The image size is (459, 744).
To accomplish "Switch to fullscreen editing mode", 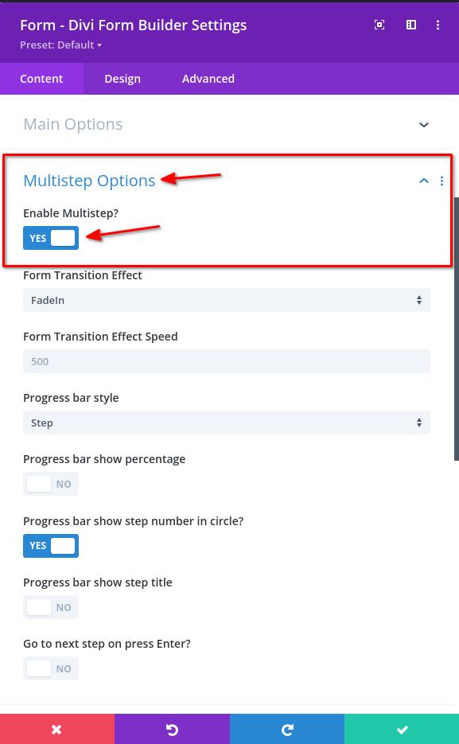I will (x=379, y=25).
